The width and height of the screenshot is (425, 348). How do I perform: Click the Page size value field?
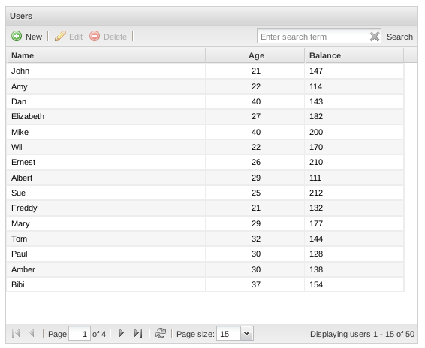[228, 333]
